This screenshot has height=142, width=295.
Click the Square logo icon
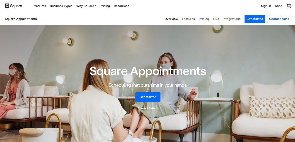(x=7, y=6)
